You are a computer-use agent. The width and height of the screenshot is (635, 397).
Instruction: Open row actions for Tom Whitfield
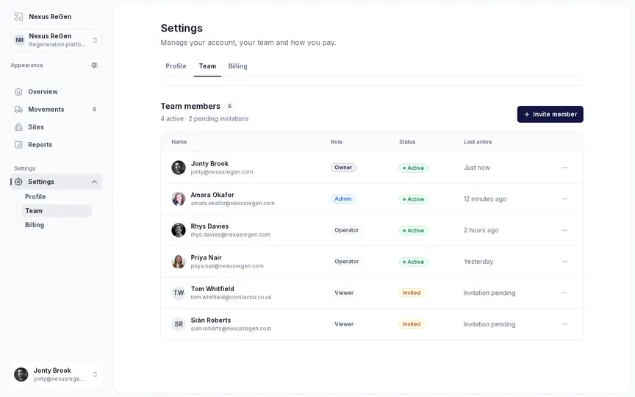[564, 293]
